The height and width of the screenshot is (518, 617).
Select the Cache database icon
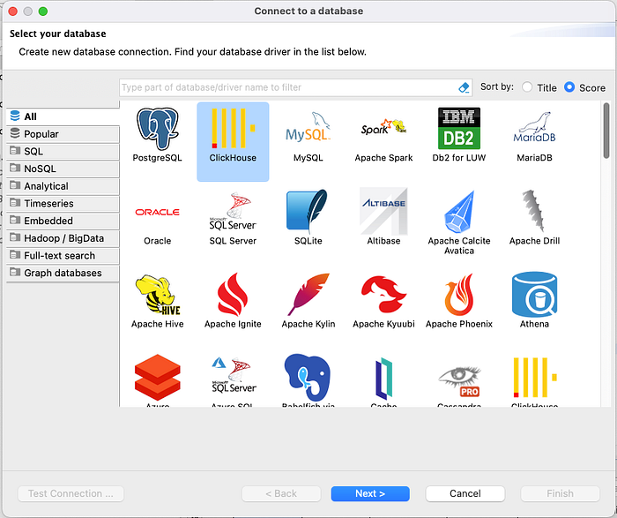coord(383,380)
